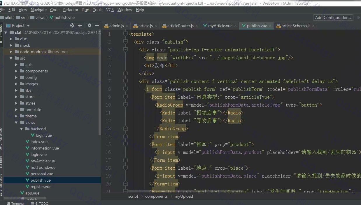Click components in the bottom breadcrumb

(156, 196)
